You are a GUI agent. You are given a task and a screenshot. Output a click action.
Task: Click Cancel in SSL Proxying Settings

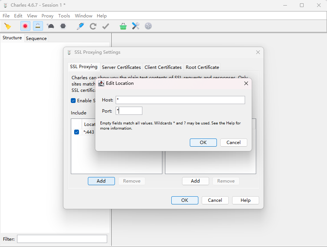pyautogui.click(x=215, y=200)
